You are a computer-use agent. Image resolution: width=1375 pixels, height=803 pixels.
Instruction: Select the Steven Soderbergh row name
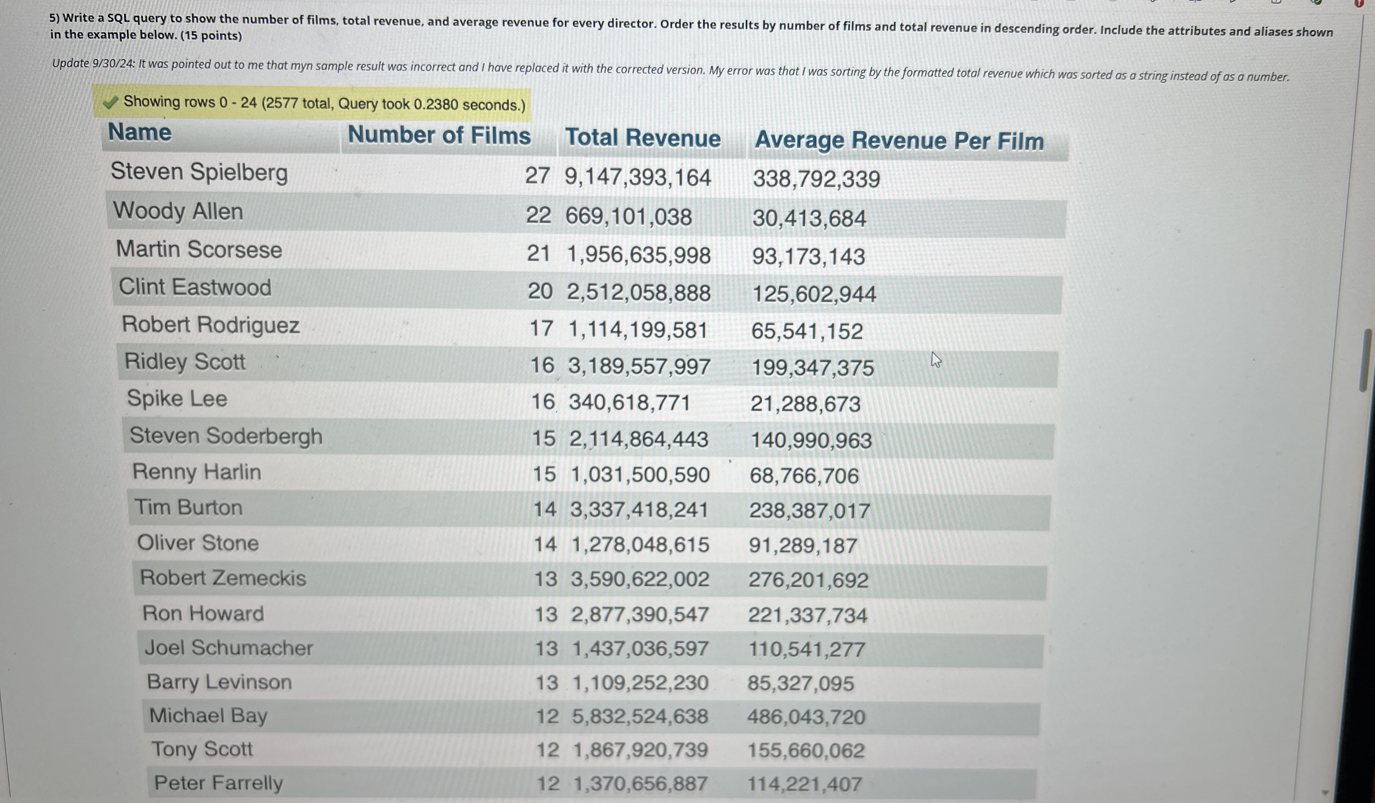[x=226, y=437]
